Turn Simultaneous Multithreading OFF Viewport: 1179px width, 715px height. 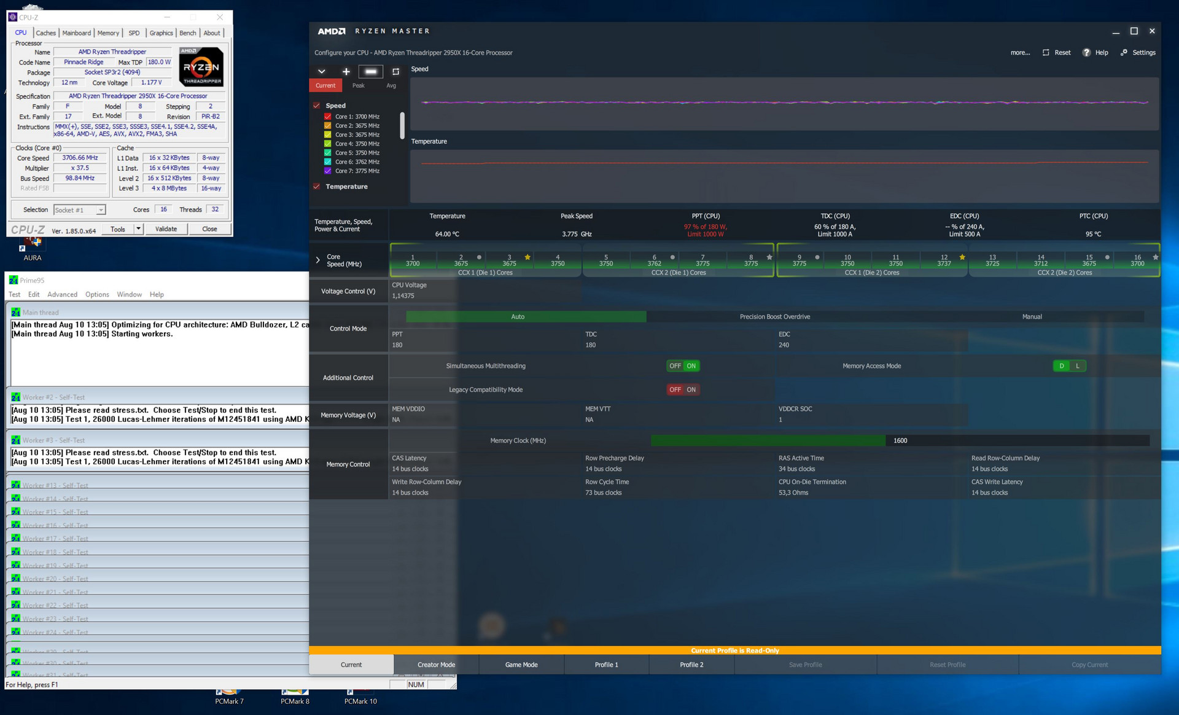pyautogui.click(x=675, y=366)
